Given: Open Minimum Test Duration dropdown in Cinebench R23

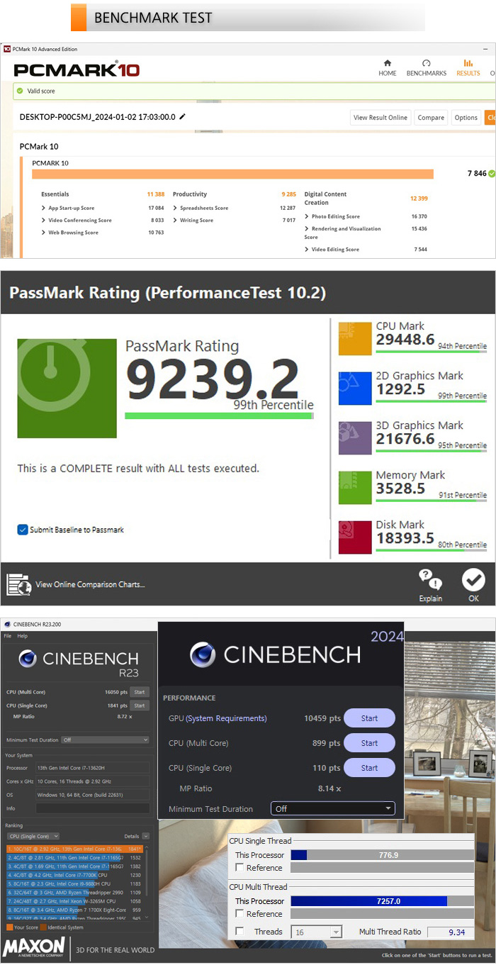Looking at the screenshot, I should pyautogui.click(x=105, y=740).
